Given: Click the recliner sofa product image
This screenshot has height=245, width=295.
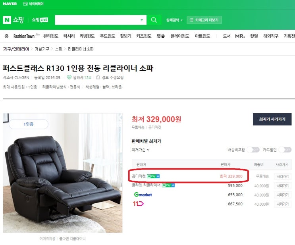Looking at the screenshot, I should 63,173.
